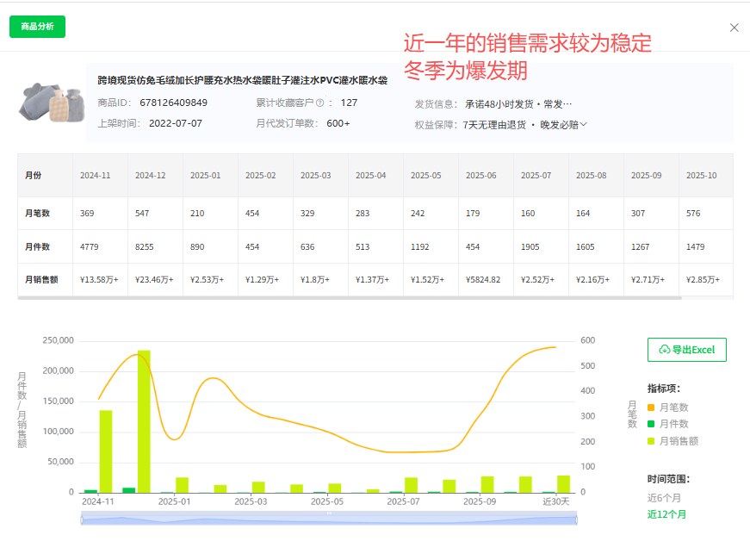Click the close X icon top right
The image size is (750, 560).
(734, 28)
